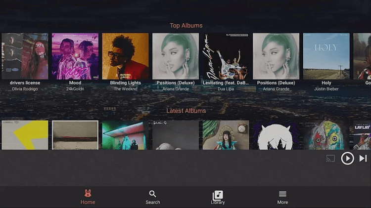
Task: Open the latest album with clock and girl
Action: click(x=226, y=135)
